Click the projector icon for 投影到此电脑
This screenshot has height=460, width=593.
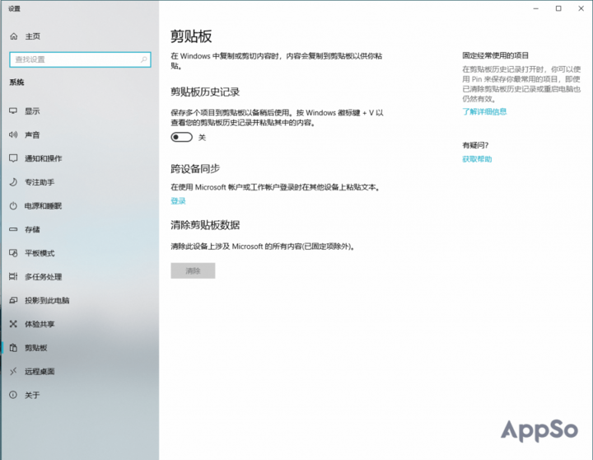[x=13, y=300]
